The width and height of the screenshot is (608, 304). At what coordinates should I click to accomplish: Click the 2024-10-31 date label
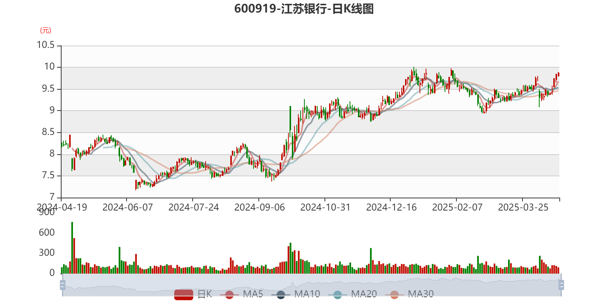tap(325, 207)
